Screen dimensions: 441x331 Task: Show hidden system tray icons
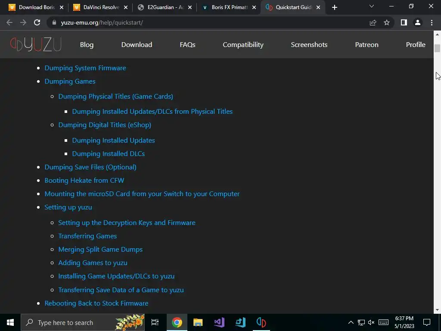click(x=351, y=322)
